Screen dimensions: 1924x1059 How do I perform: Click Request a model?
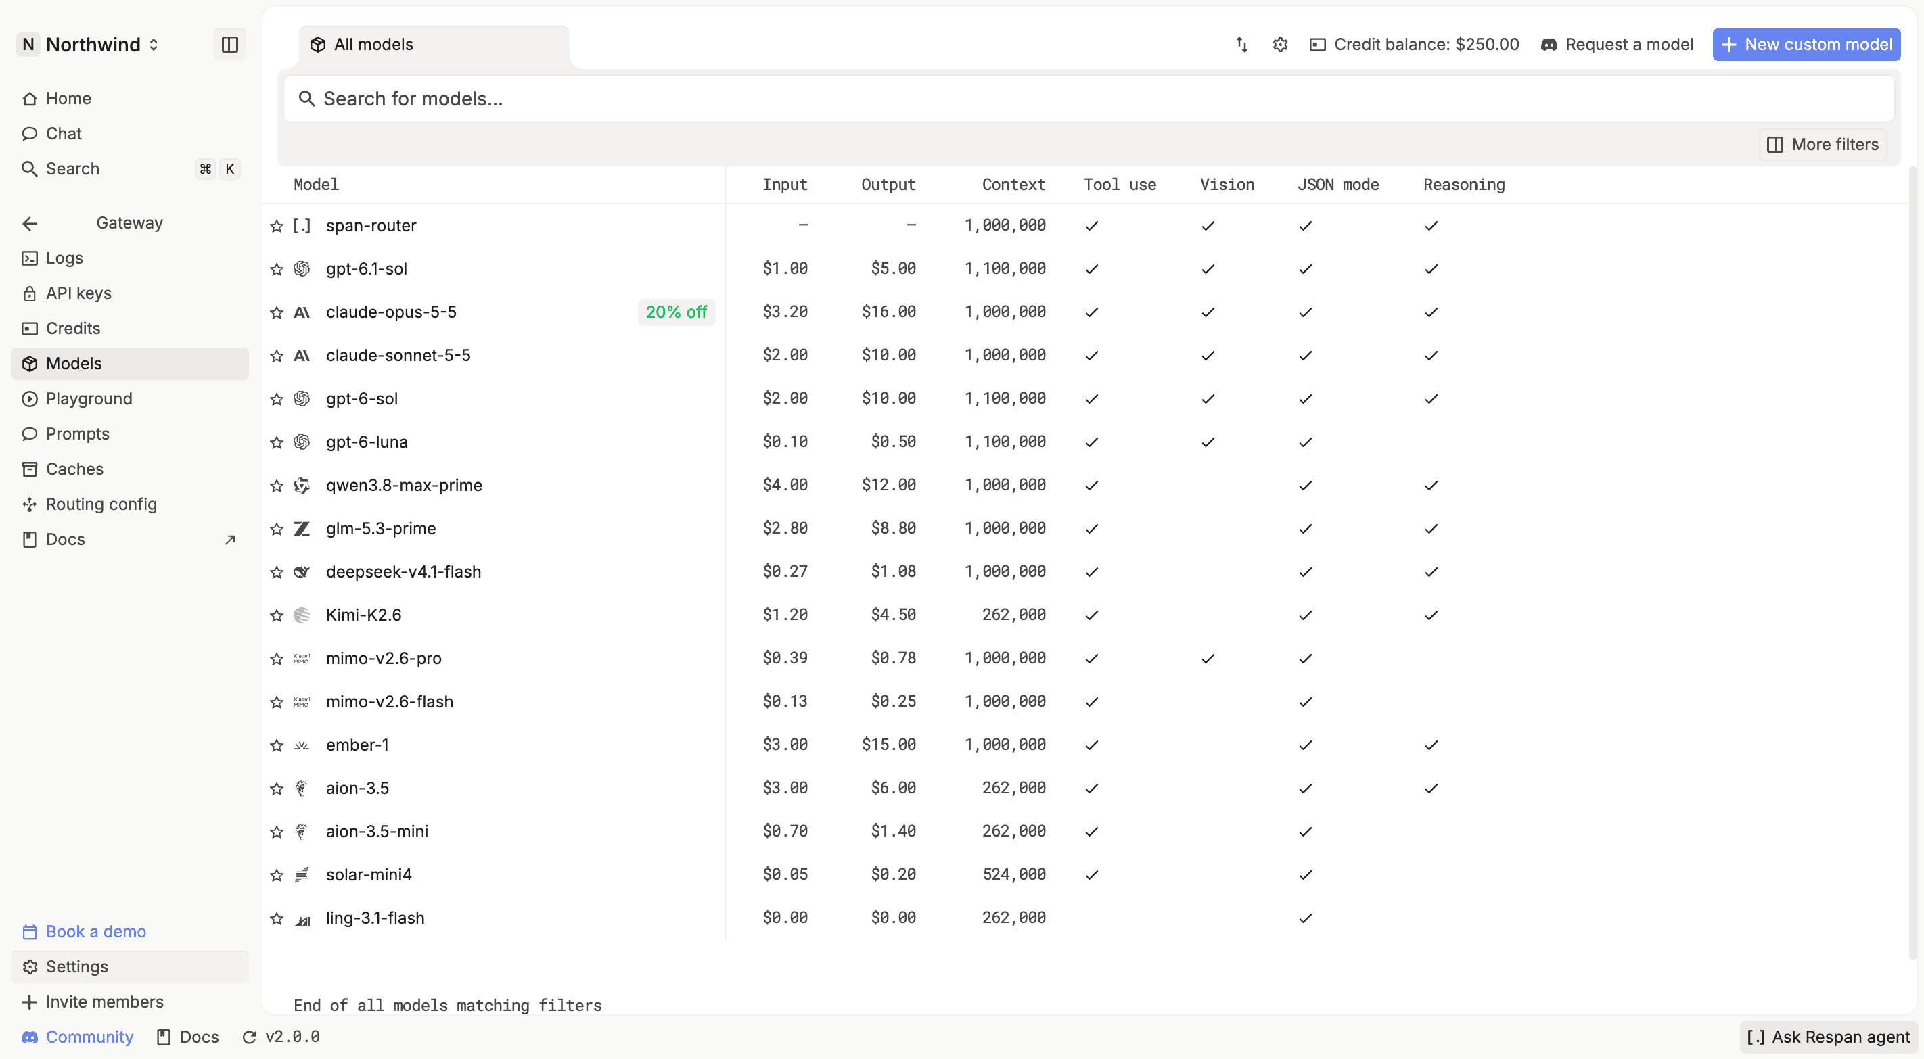[1617, 45]
